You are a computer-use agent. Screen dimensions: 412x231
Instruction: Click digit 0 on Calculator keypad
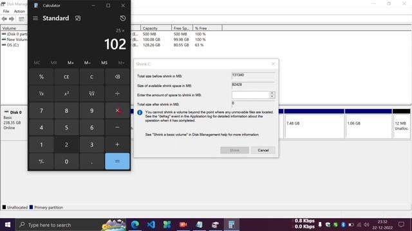[66, 161]
